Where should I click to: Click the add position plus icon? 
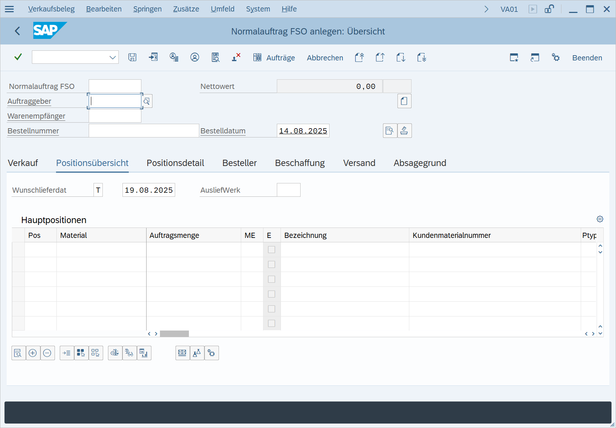(33, 353)
